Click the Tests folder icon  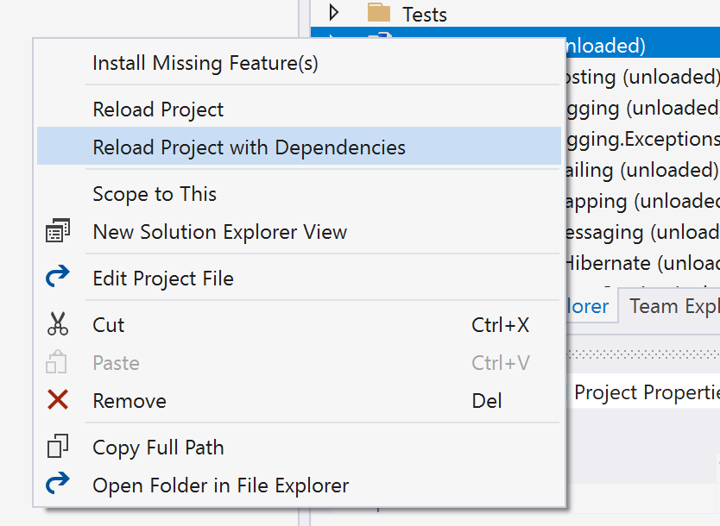click(379, 14)
